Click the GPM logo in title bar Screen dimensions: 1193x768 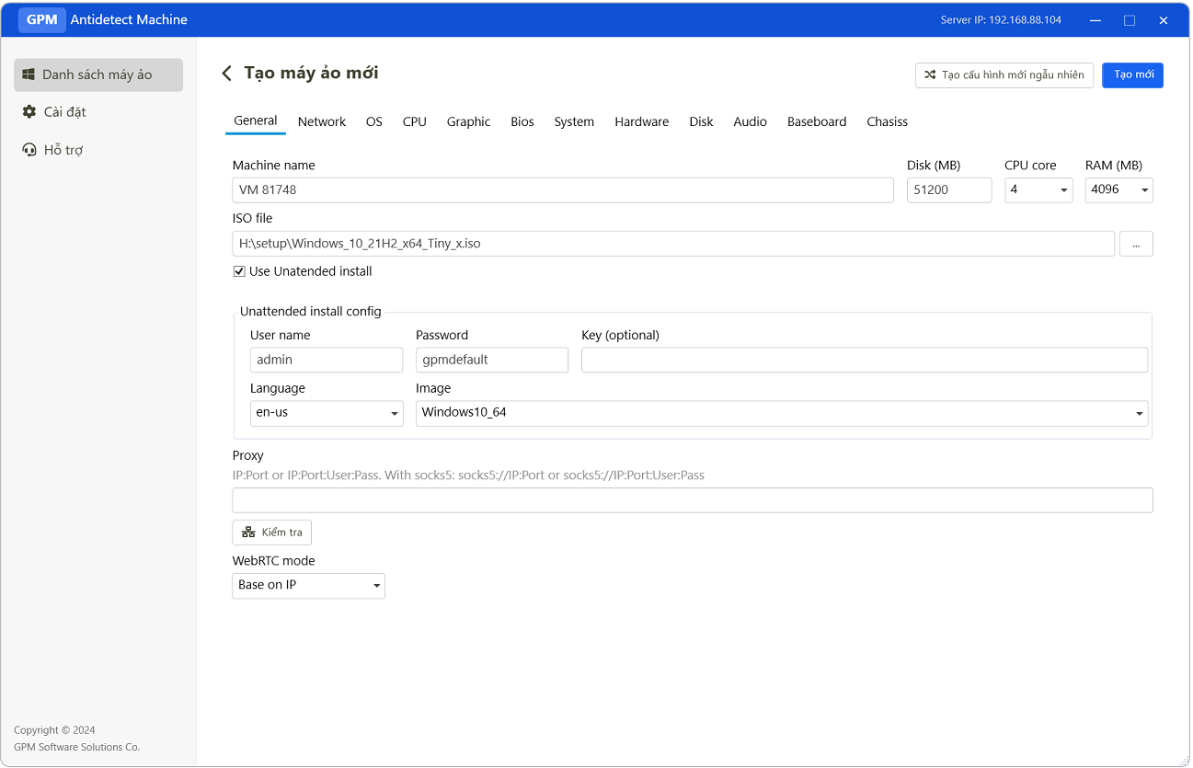[41, 19]
